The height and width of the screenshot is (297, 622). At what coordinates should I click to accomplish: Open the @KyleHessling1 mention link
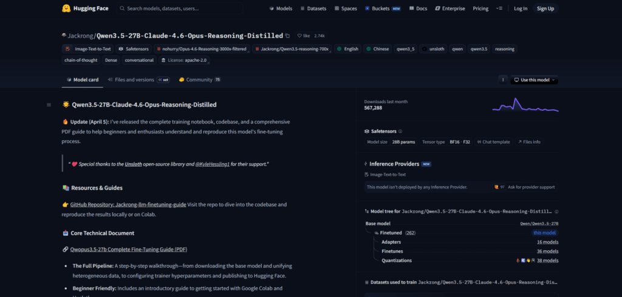(213, 164)
